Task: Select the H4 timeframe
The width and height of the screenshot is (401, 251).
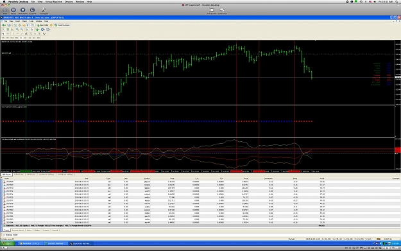Action: pos(25,38)
